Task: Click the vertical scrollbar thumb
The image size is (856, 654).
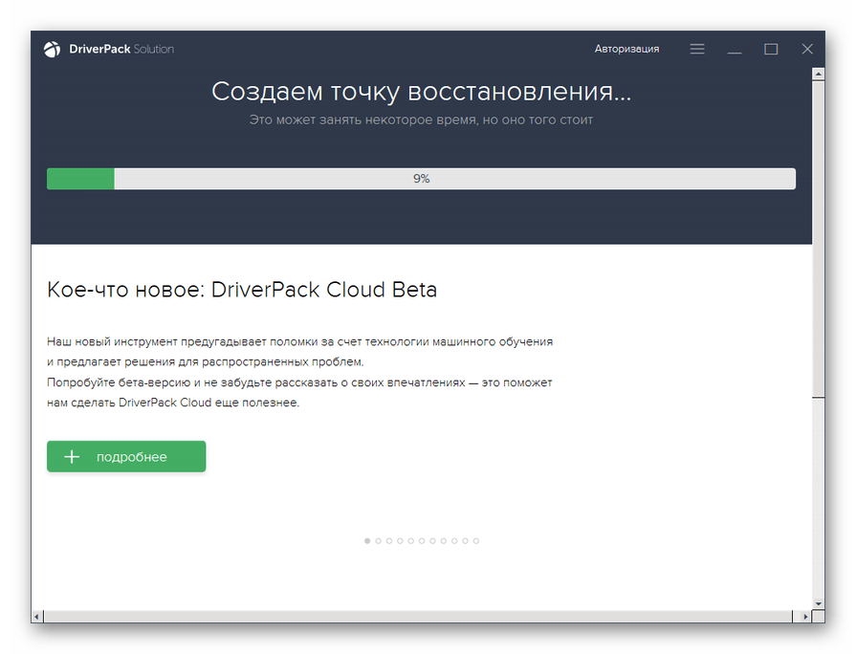Action: (819, 239)
